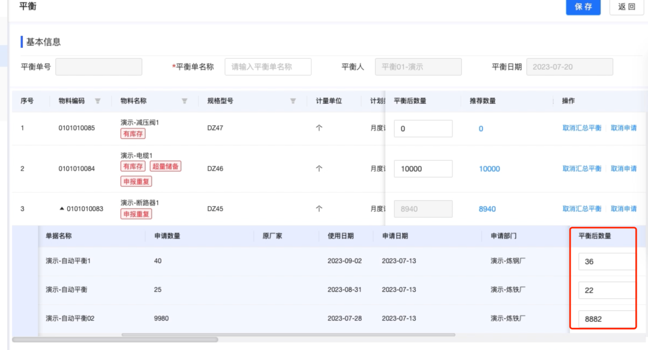Click the 计量单位 column header
The width and height of the screenshot is (648, 350).
point(329,101)
